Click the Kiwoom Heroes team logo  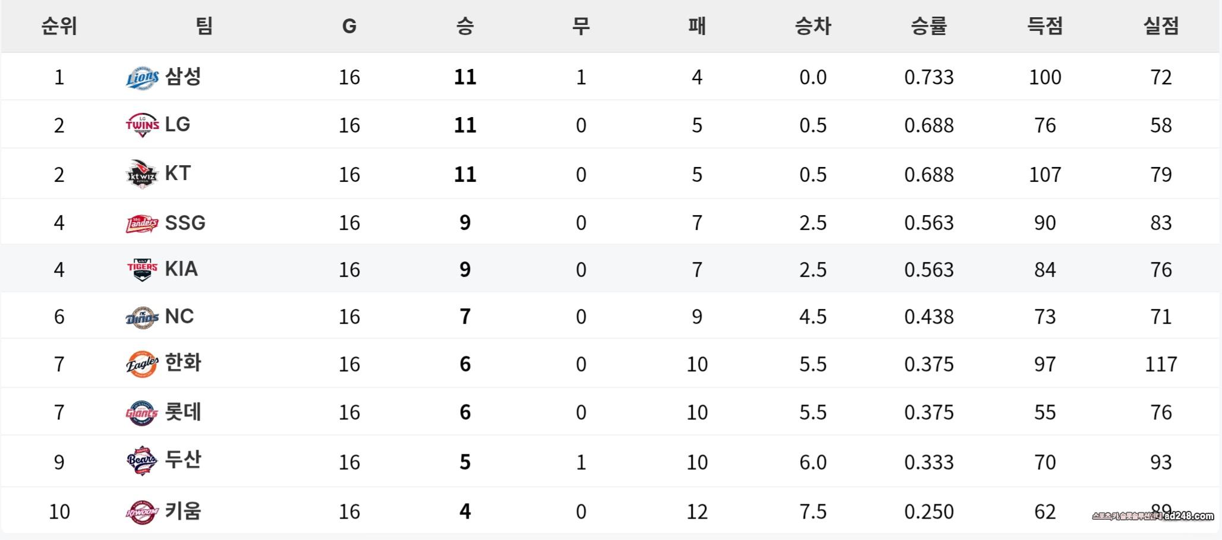pyautogui.click(x=142, y=512)
